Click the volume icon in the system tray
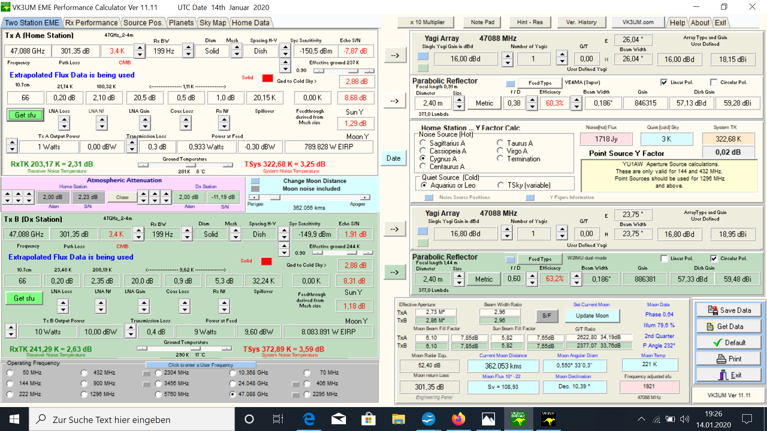Viewport: 767px width, 431px height. click(685, 419)
